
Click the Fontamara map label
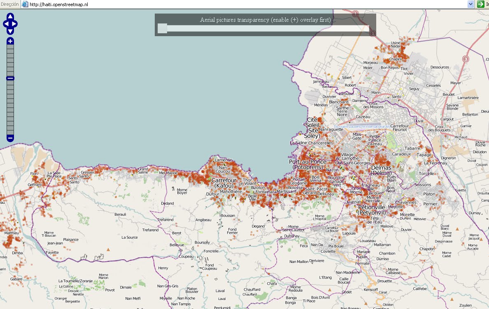click(x=266, y=192)
